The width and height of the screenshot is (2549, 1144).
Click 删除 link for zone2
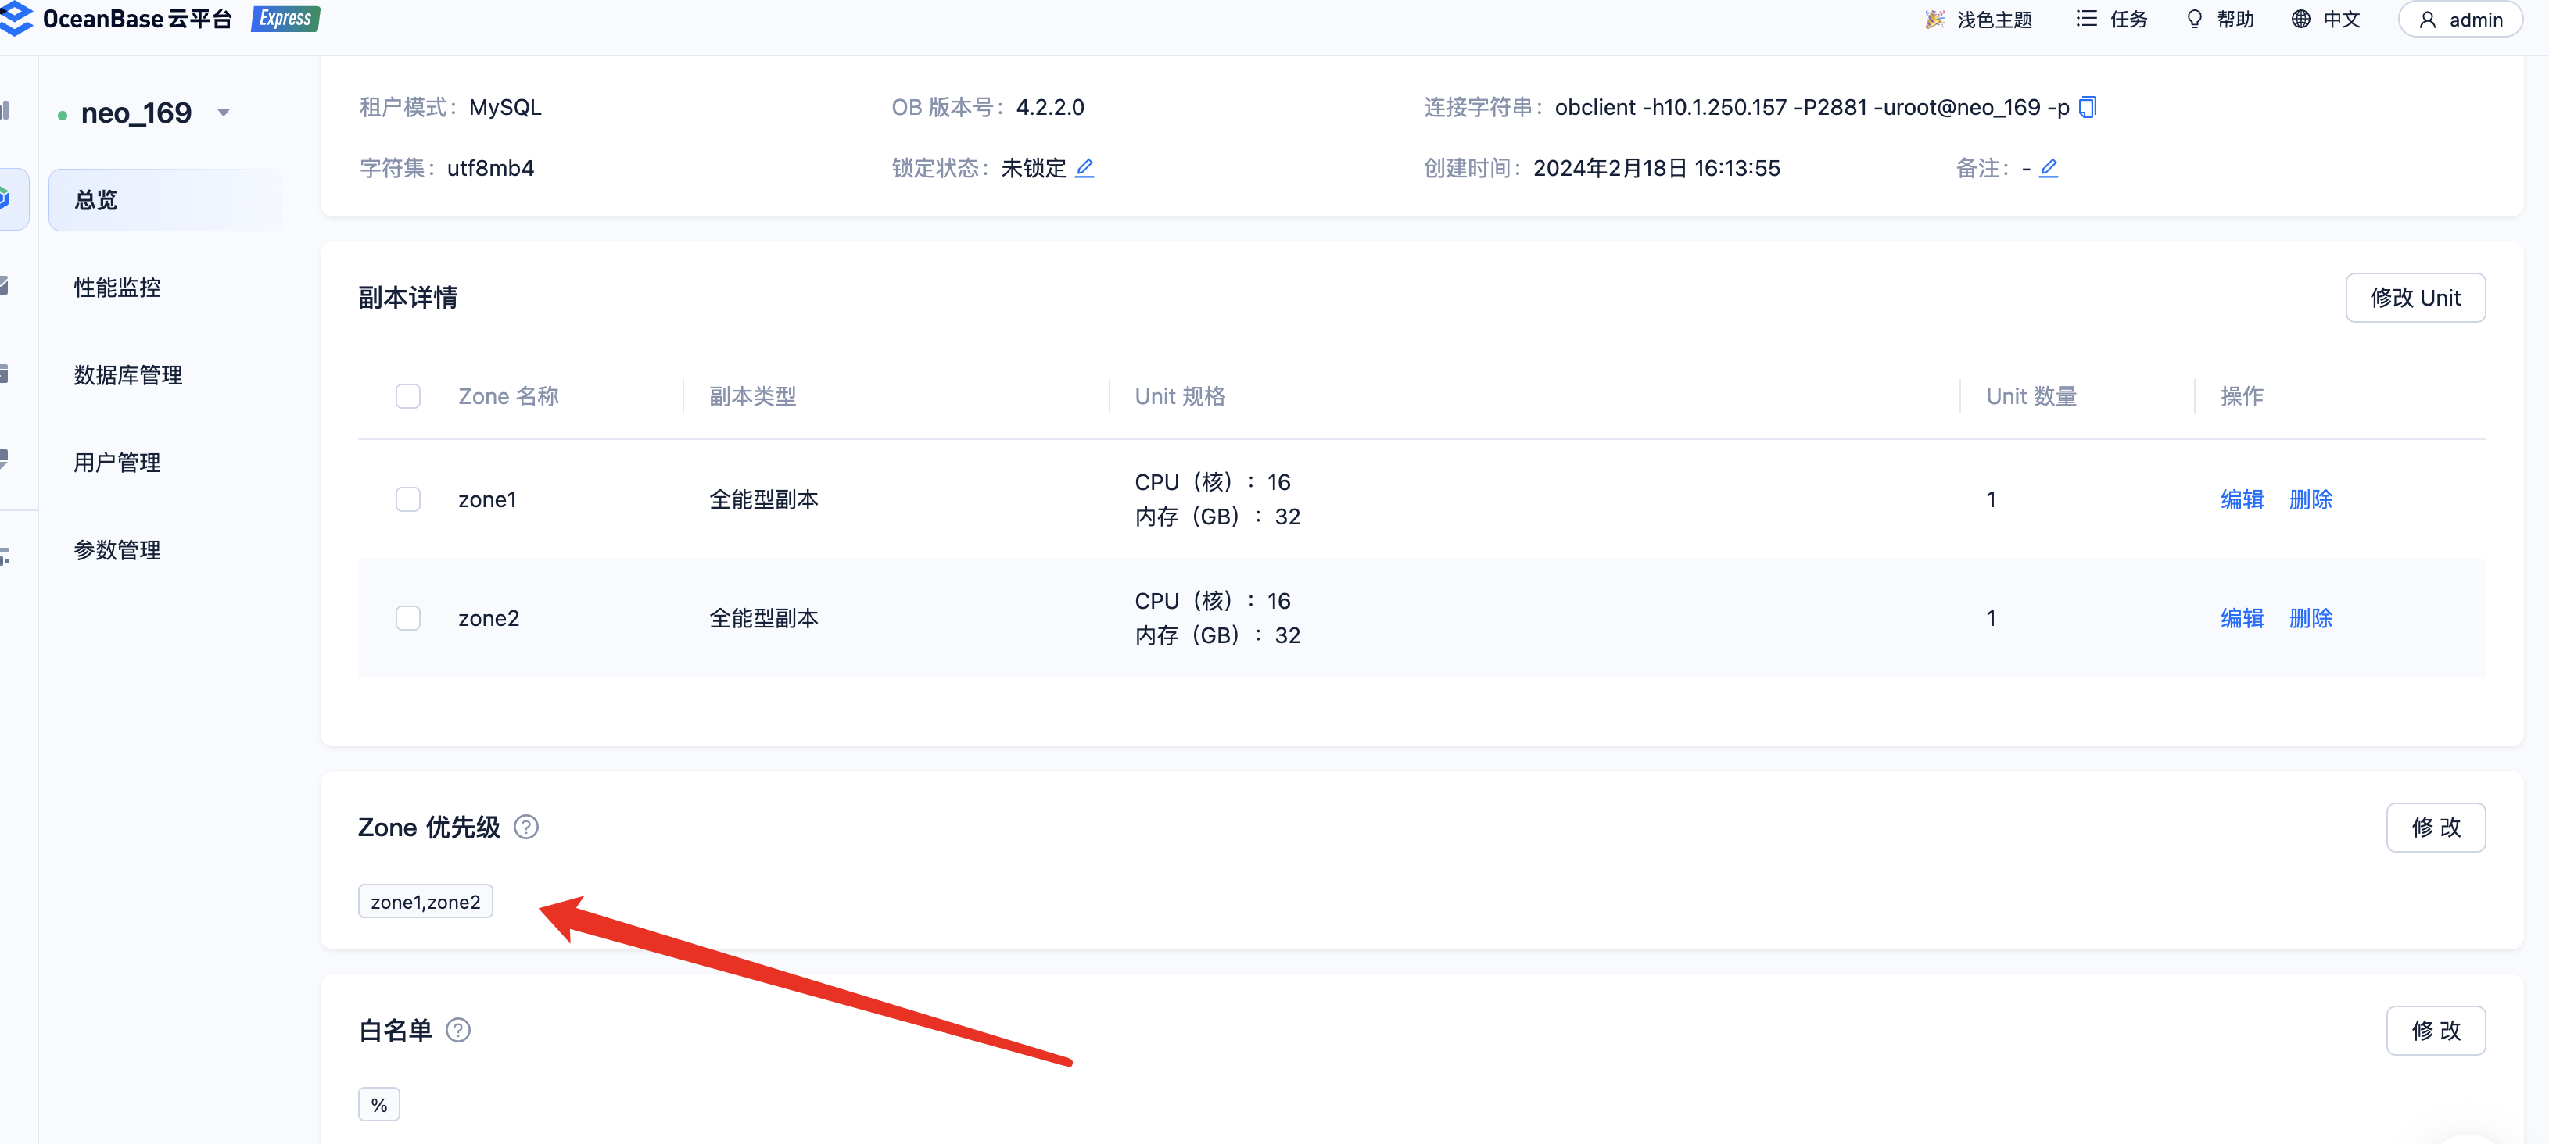[2311, 618]
